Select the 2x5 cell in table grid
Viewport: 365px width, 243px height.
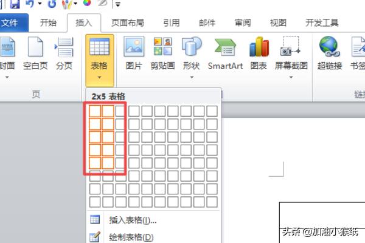coord(108,162)
